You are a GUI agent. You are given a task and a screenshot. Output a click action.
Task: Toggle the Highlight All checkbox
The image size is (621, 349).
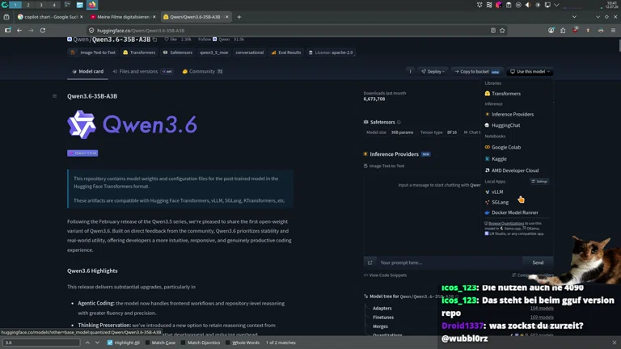click(x=110, y=343)
